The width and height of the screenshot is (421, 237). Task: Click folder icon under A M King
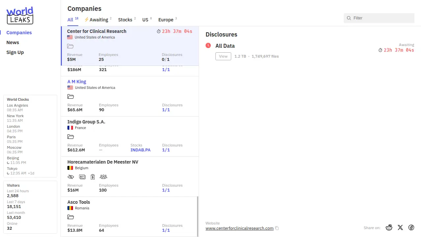[x=70, y=96]
